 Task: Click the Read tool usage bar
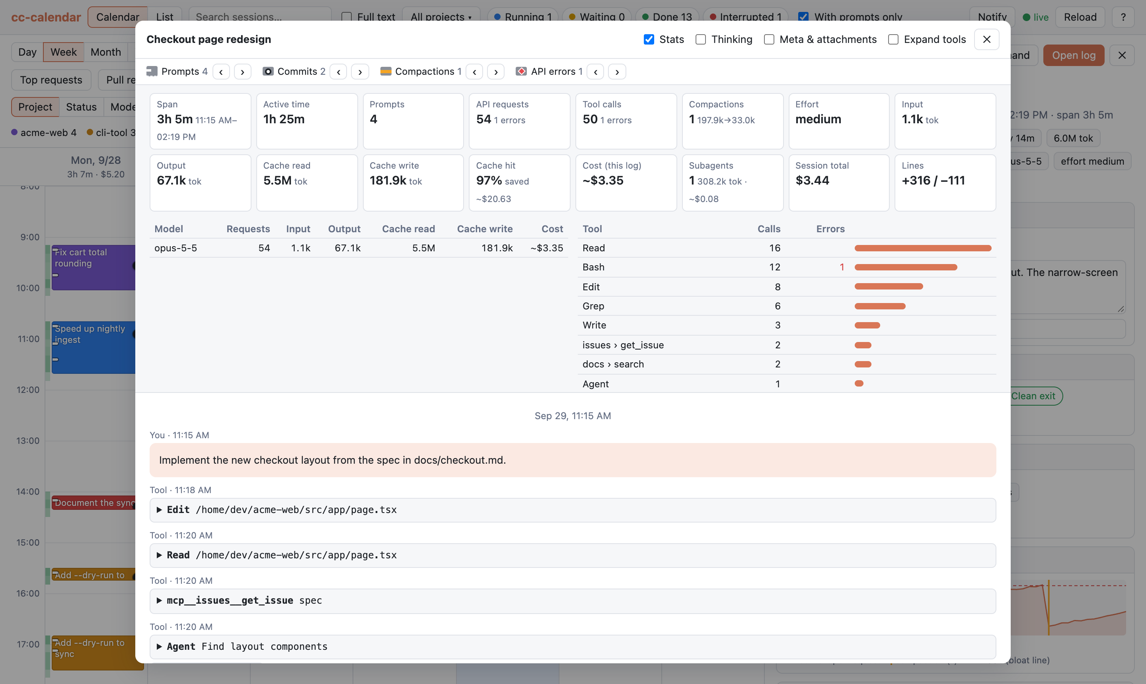(922, 248)
